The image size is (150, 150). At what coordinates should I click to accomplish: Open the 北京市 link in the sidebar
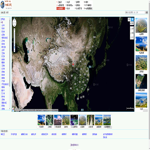tap(3, 25)
